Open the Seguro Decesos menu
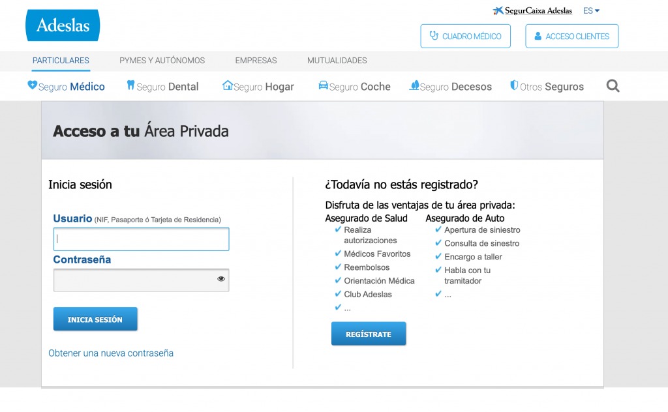Screen dimensions: 668x412 (451, 87)
